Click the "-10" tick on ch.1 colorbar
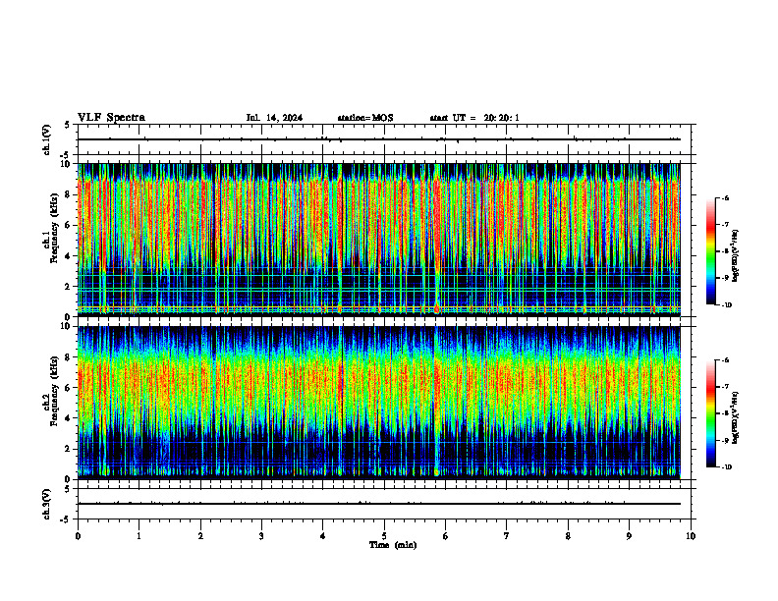Screen dimensions: 778x601 (x=727, y=305)
